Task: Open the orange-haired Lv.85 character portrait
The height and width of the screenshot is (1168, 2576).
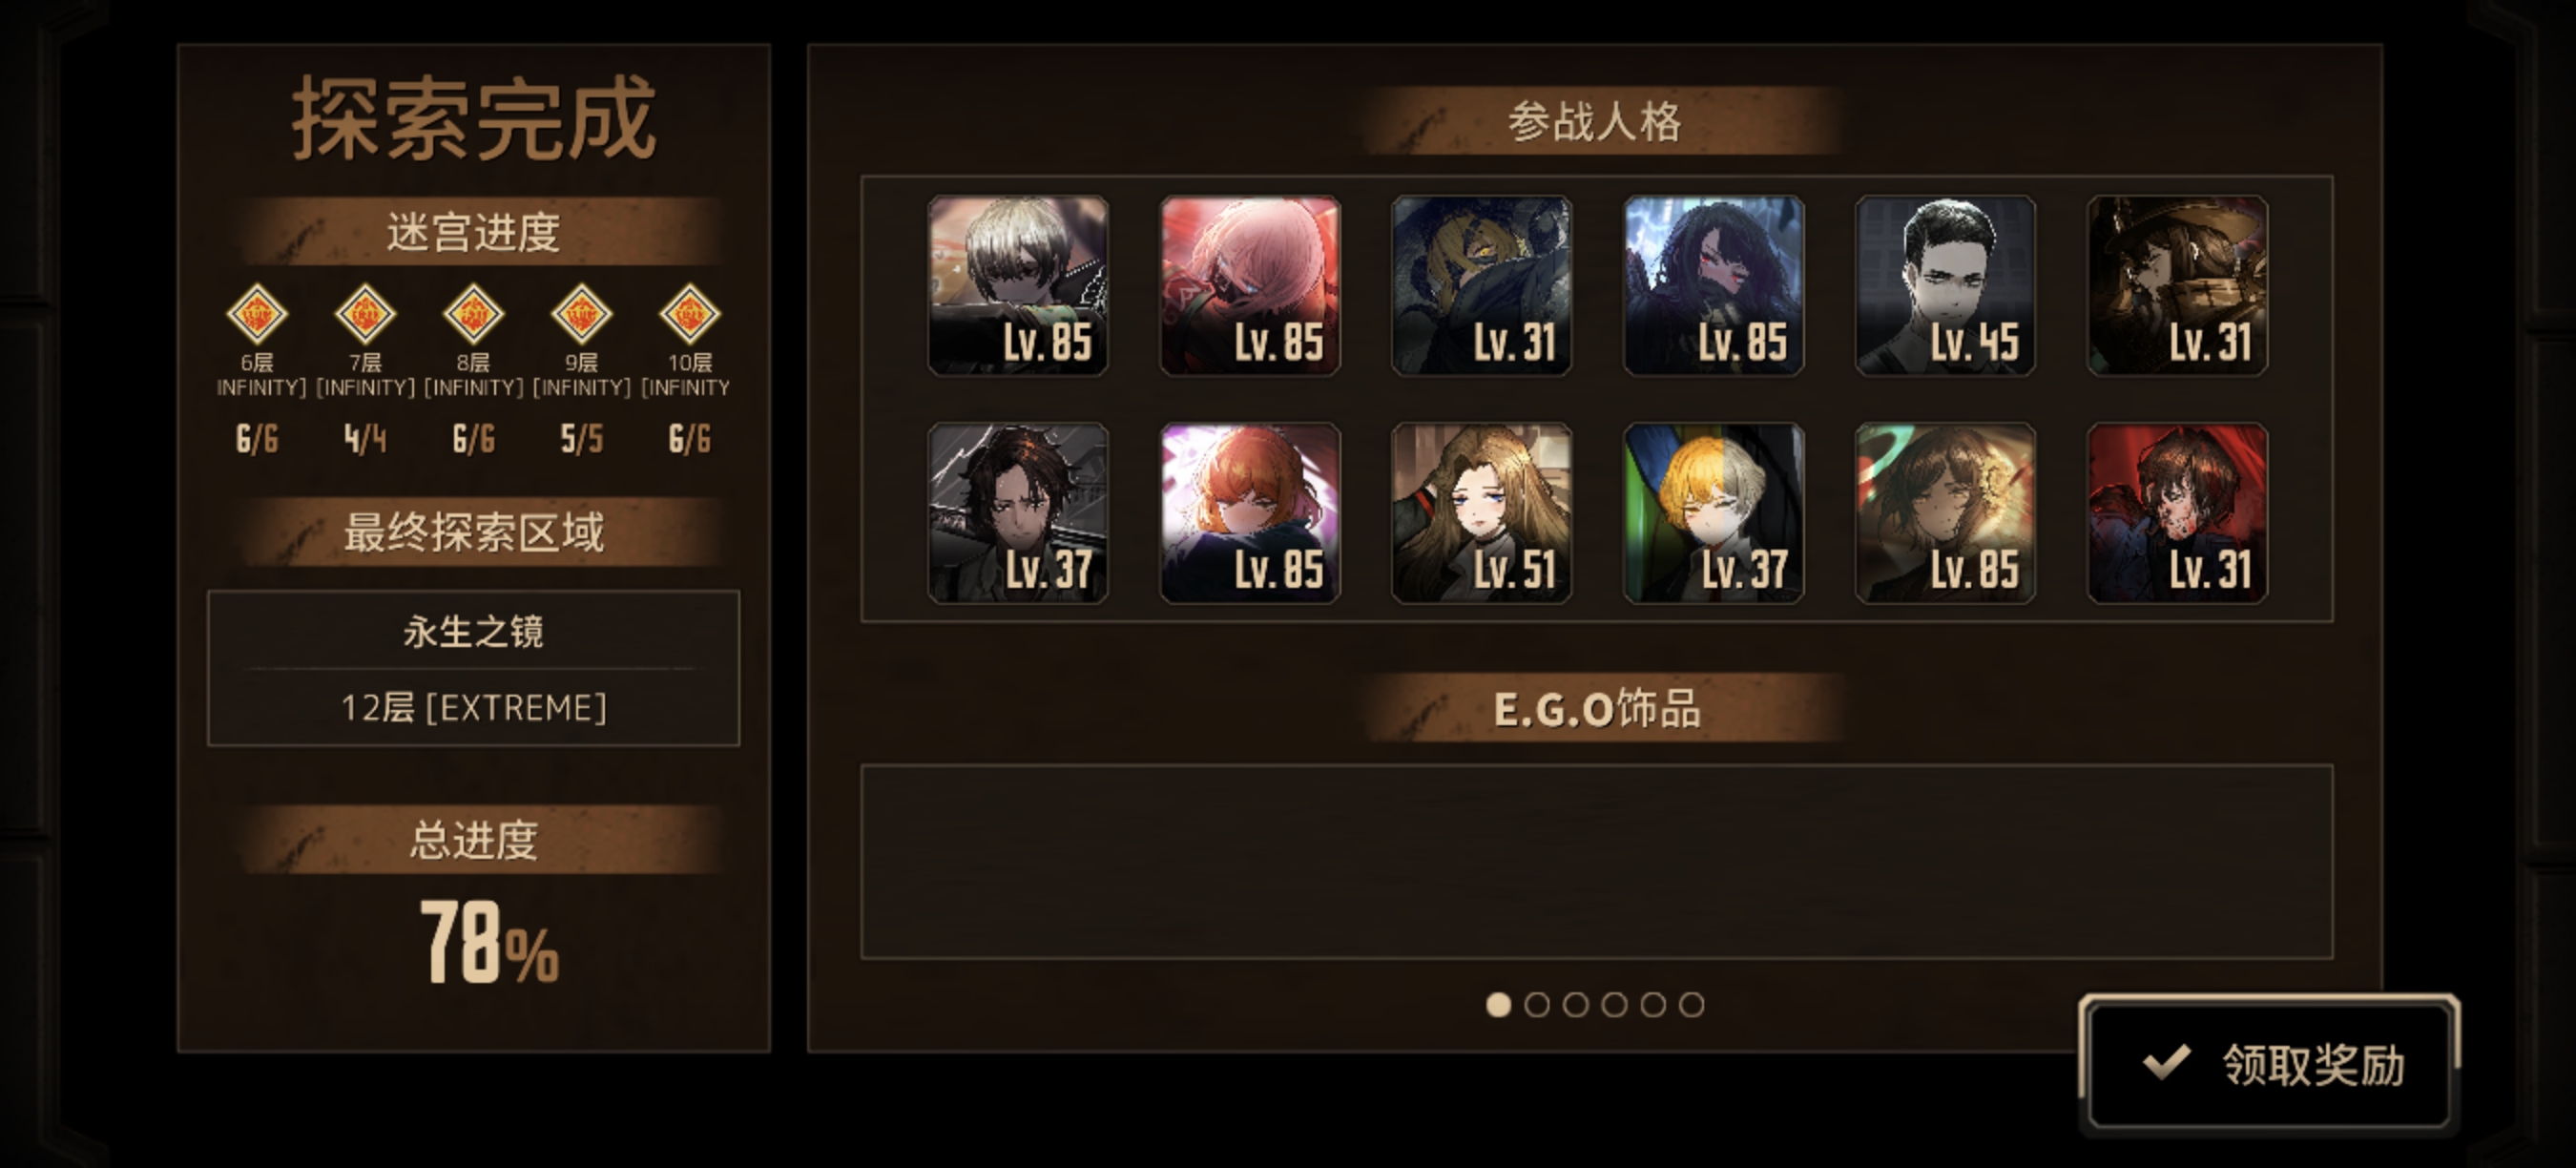Action: pyautogui.click(x=1250, y=513)
